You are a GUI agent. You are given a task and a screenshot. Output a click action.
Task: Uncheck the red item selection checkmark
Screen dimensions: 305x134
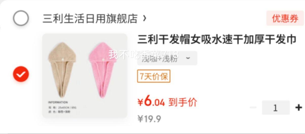coord(21,74)
